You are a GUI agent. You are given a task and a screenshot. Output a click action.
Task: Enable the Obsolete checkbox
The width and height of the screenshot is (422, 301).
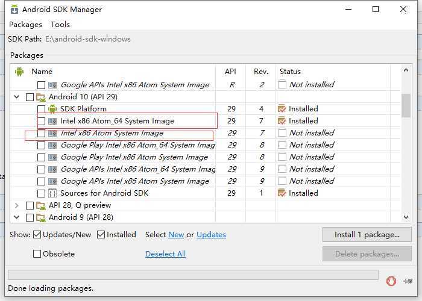pos(37,254)
